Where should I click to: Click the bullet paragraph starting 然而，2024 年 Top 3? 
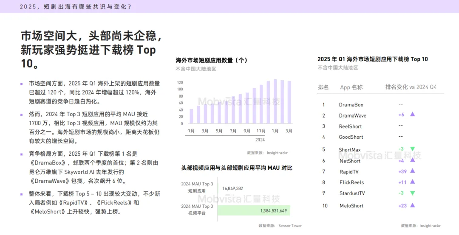[x=94, y=127]
